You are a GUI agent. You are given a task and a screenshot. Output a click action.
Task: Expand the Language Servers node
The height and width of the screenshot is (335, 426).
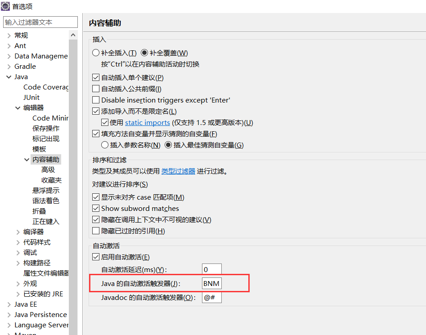point(9,325)
